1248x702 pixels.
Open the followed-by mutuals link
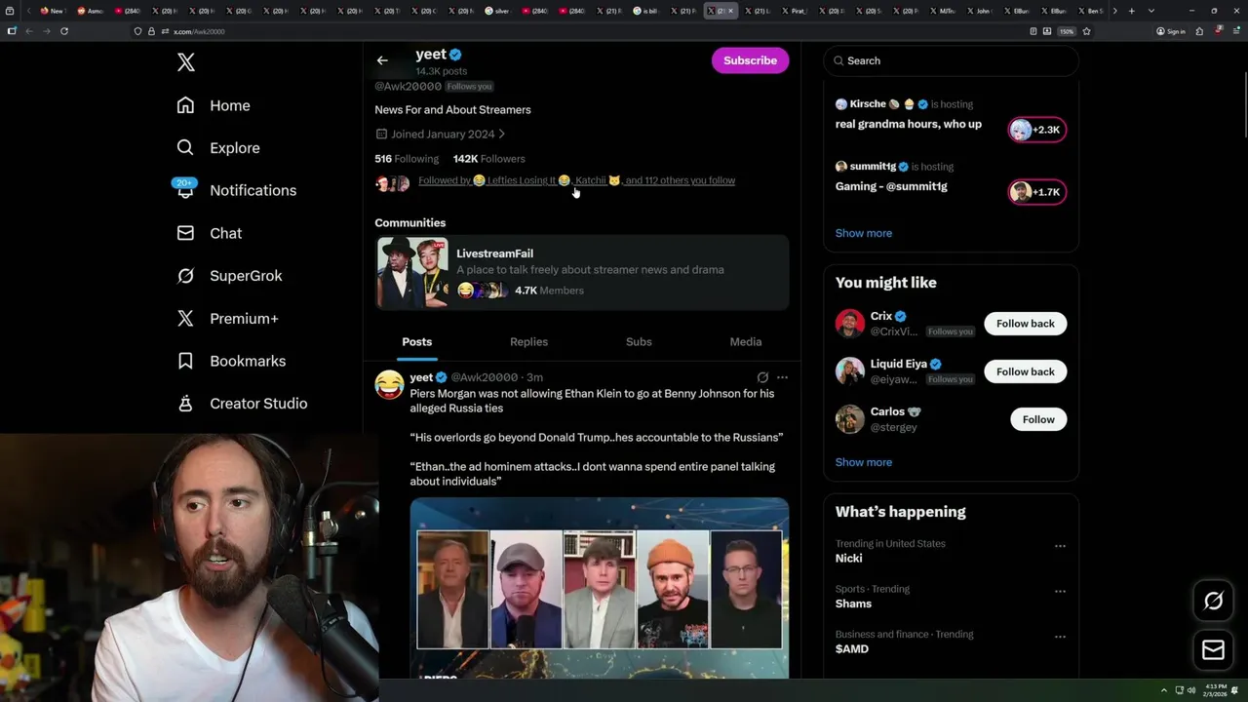pyautogui.click(x=576, y=180)
